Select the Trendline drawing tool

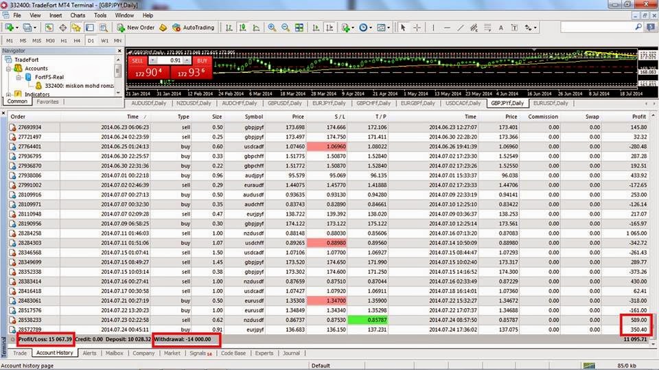tap(461, 27)
